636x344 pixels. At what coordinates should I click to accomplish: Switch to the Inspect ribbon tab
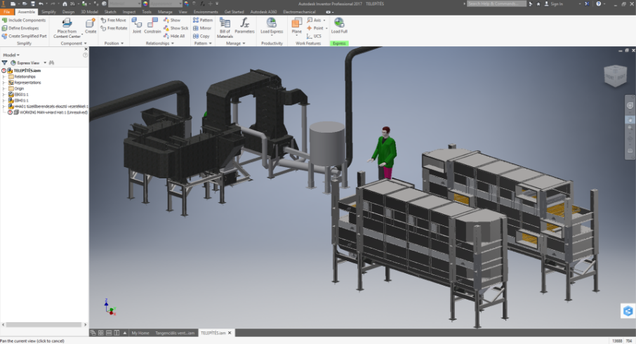(x=129, y=12)
